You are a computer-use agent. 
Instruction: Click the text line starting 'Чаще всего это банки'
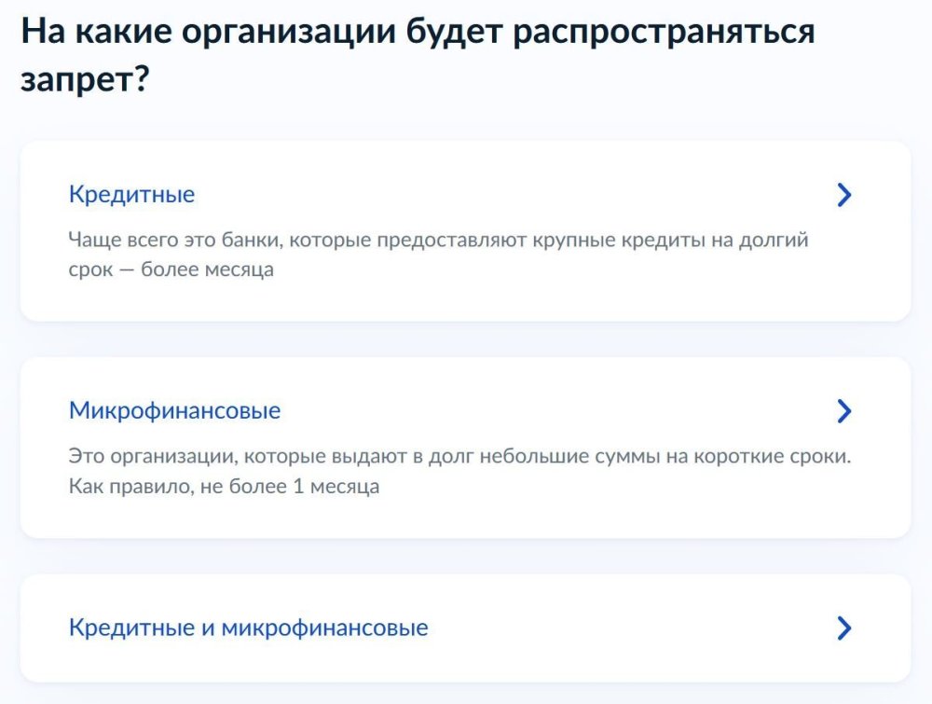[438, 241]
